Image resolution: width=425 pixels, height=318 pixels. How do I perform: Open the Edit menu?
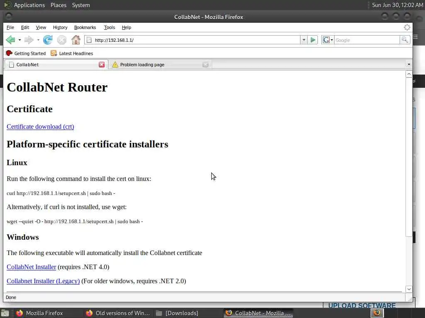coord(25,27)
